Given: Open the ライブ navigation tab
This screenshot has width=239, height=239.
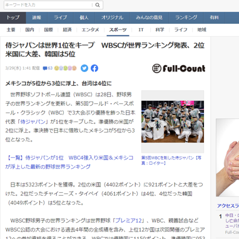Looking at the screenshot, I should (61, 18).
